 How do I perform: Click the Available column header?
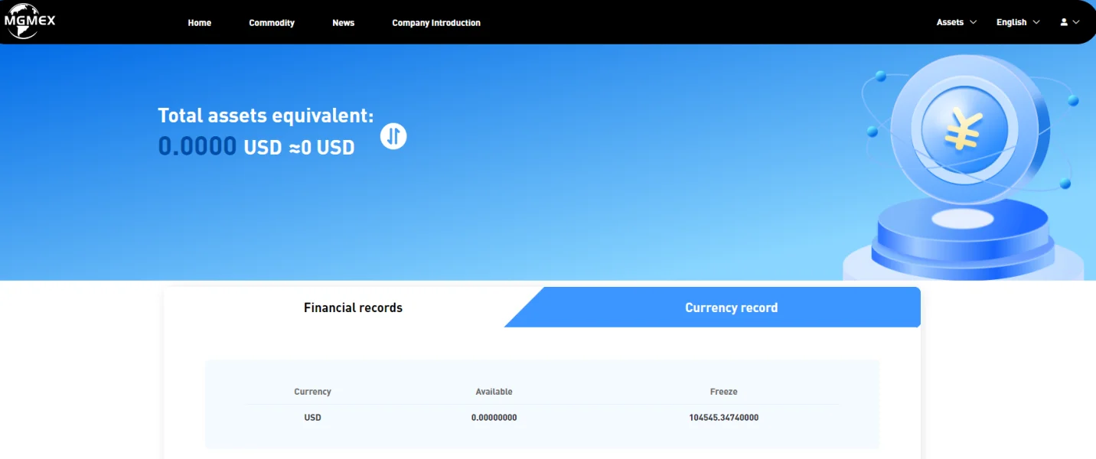pos(494,392)
